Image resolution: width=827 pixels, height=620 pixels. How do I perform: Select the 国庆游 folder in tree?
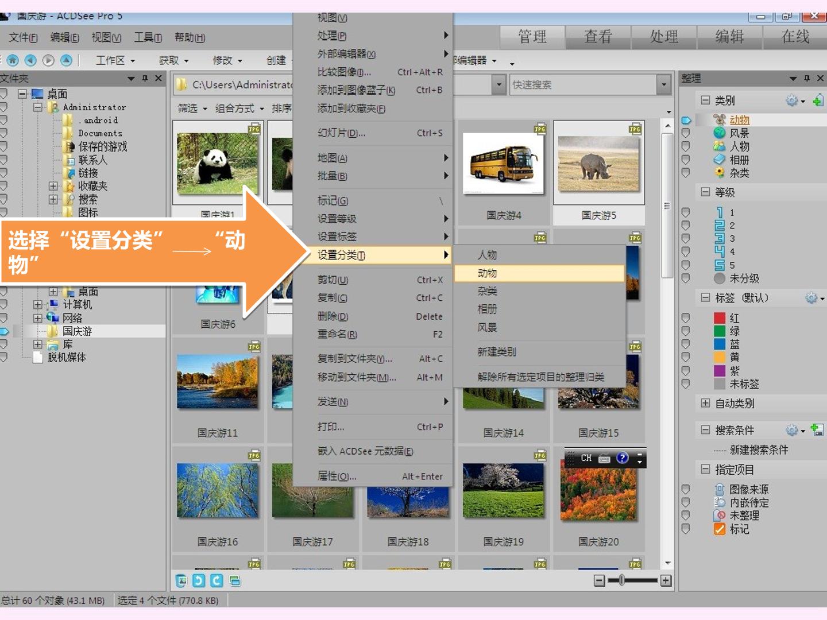(77, 331)
